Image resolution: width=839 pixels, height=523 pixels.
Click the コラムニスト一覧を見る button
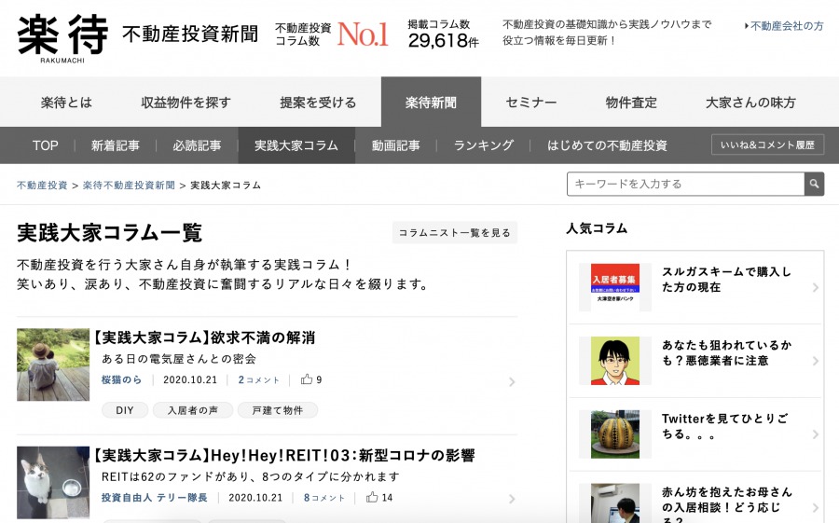(454, 233)
